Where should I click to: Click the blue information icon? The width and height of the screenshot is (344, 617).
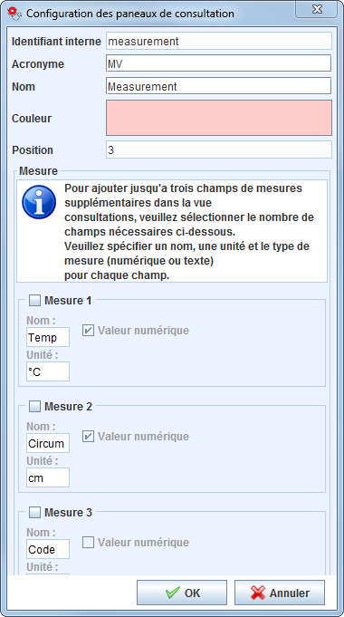(x=39, y=202)
